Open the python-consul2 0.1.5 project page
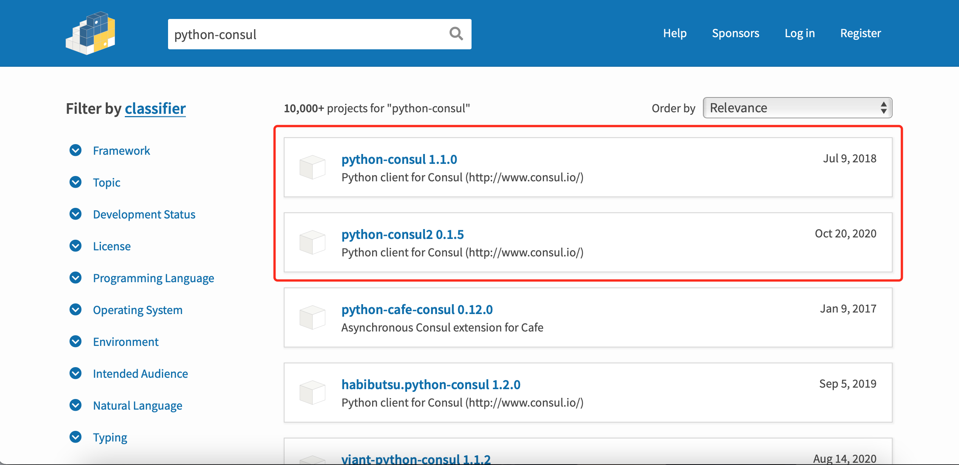The height and width of the screenshot is (465, 959). click(402, 234)
